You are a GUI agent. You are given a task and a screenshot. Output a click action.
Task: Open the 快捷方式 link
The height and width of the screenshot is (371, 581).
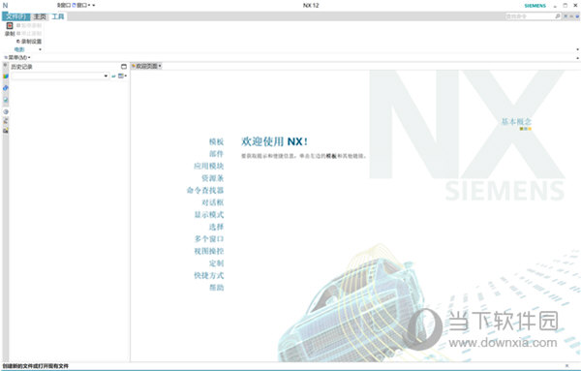pyautogui.click(x=208, y=276)
